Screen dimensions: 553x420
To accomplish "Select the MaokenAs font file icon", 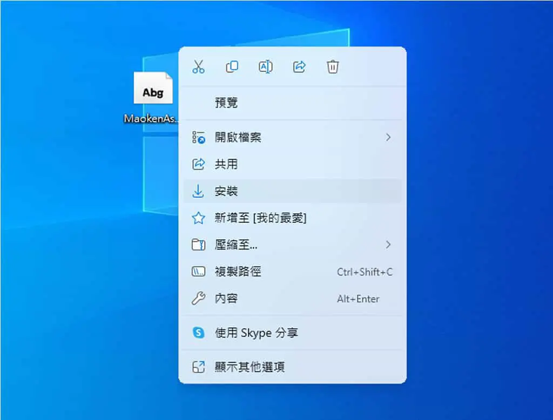I will tap(153, 88).
